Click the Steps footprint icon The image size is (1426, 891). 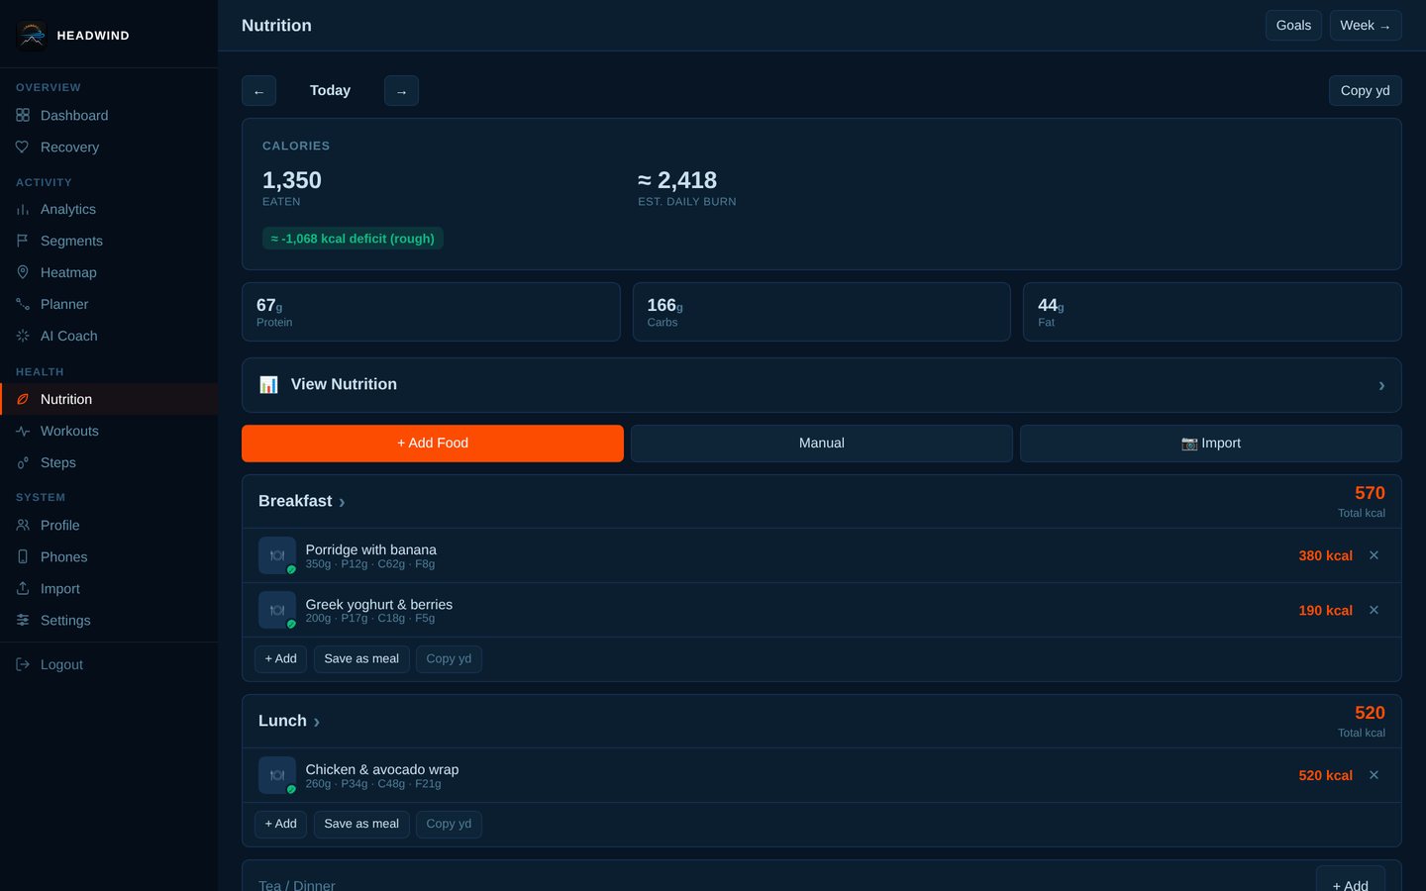tap(23, 463)
